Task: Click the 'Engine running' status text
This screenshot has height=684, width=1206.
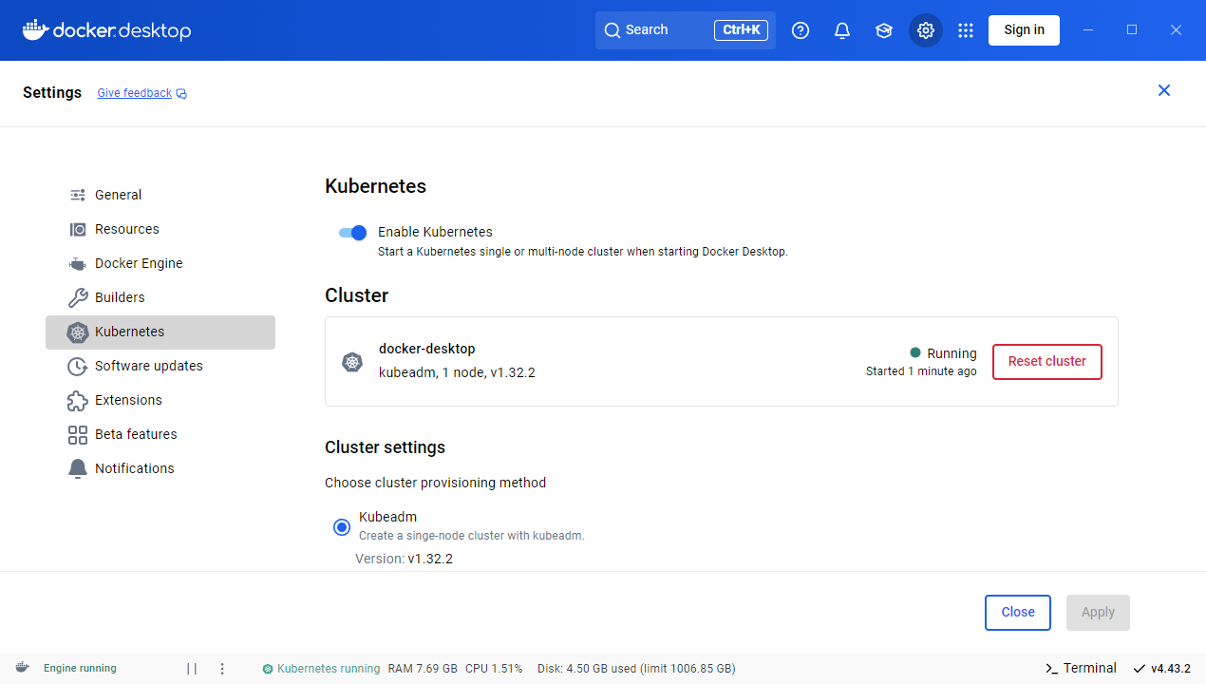Action: point(80,669)
